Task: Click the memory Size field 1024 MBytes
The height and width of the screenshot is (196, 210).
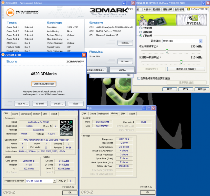Action: tap(102, 126)
